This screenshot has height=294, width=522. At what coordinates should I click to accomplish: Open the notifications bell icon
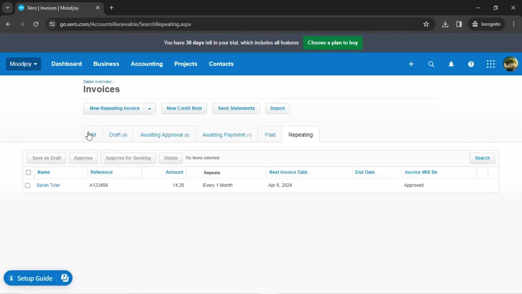pyautogui.click(x=451, y=64)
